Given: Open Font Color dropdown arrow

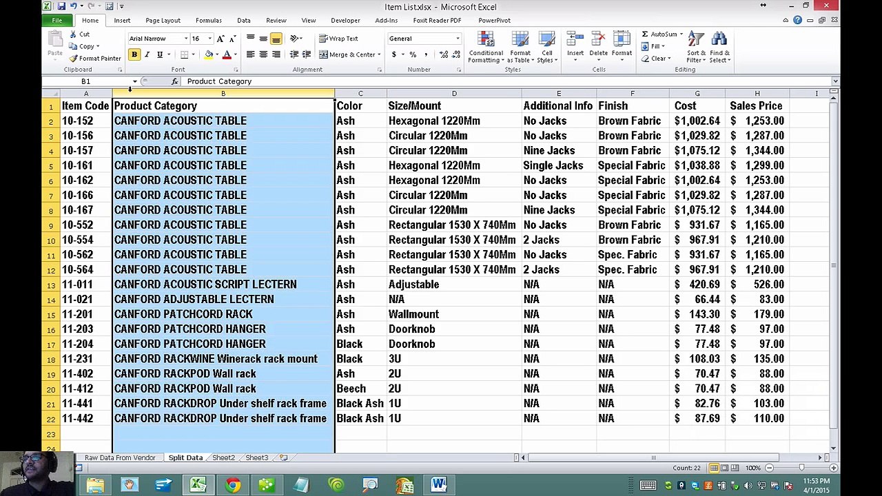Looking at the screenshot, I should pyautogui.click(x=235, y=54).
